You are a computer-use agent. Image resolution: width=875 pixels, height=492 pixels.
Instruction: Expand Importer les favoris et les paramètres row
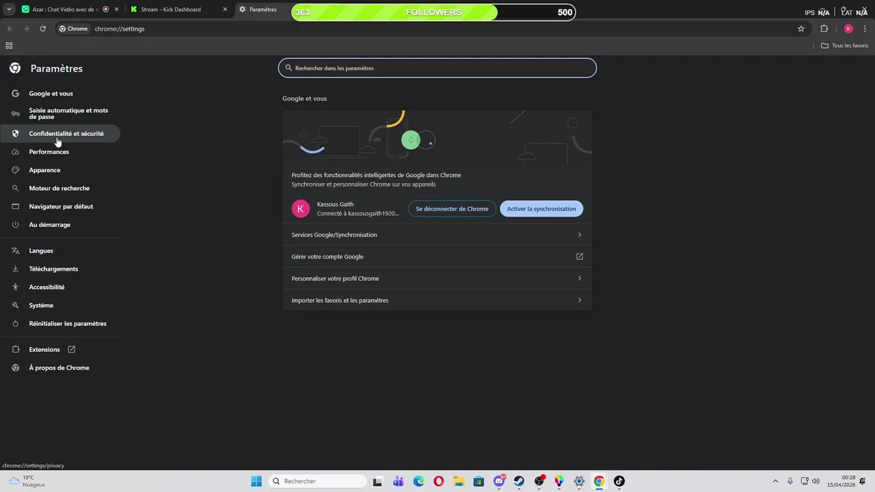(437, 301)
